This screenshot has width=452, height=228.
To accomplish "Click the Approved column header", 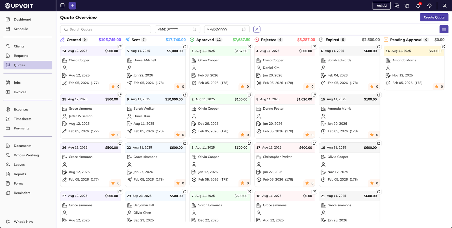I will tap(206, 40).
